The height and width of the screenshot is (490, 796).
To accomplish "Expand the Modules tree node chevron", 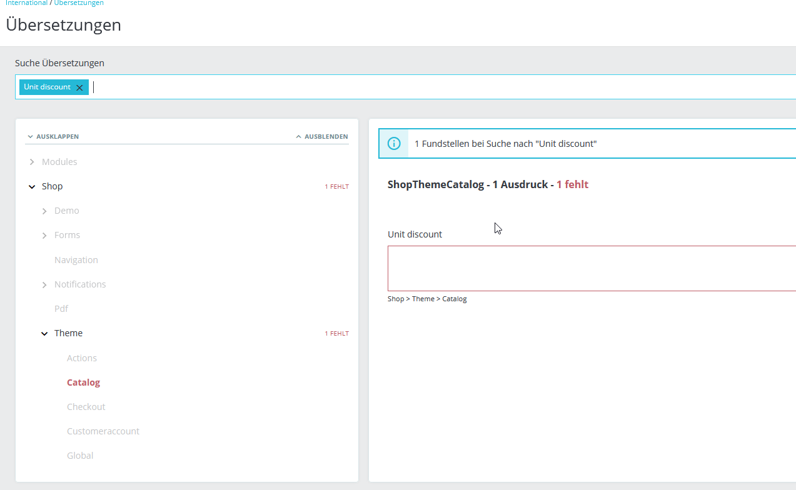I will pyautogui.click(x=32, y=162).
